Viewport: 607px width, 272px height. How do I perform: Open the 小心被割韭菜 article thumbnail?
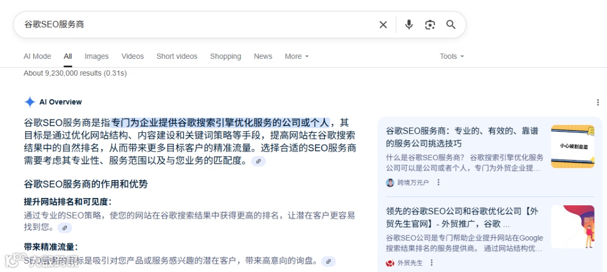(573, 146)
